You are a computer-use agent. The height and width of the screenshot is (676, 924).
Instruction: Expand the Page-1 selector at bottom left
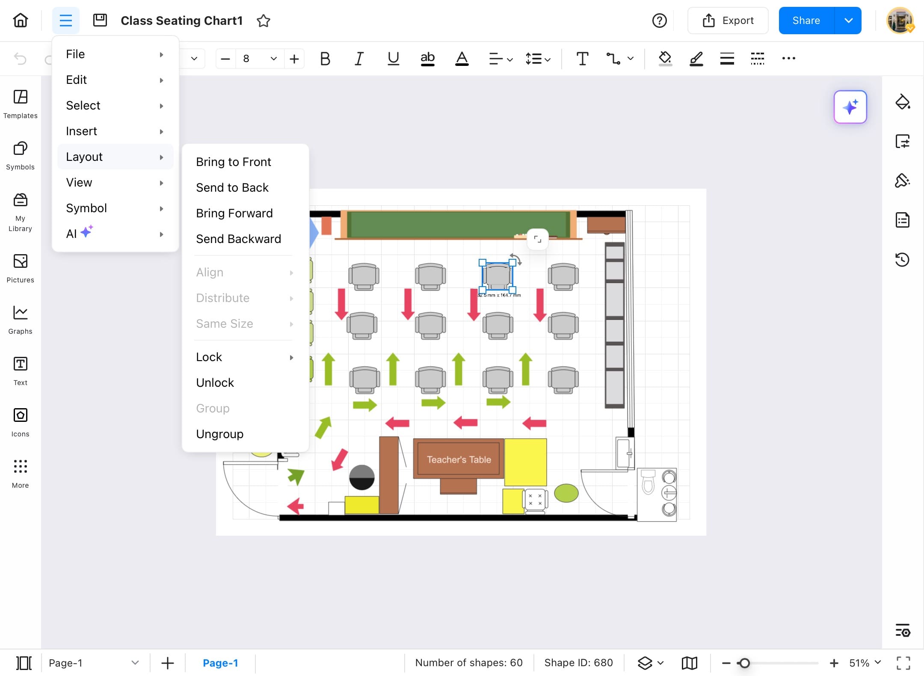[135, 662]
